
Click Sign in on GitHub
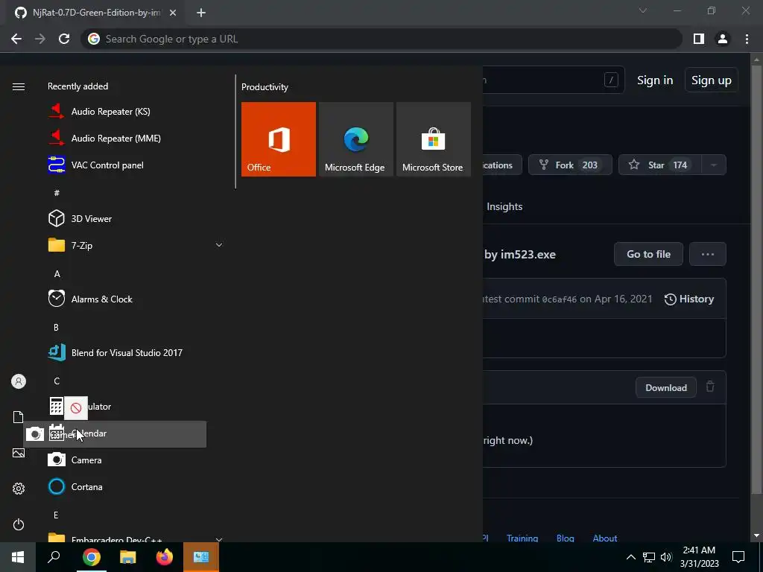(655, 80)
